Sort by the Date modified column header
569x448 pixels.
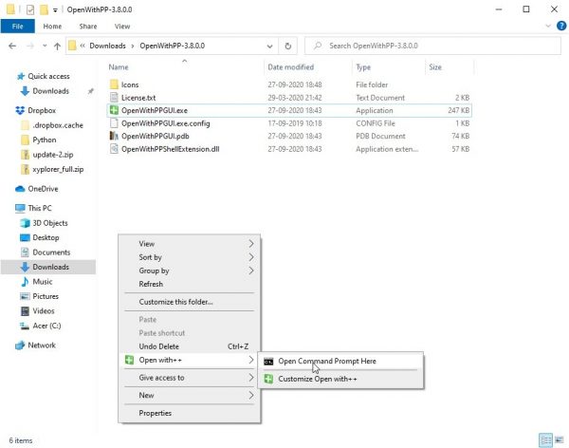coord(308,67)
